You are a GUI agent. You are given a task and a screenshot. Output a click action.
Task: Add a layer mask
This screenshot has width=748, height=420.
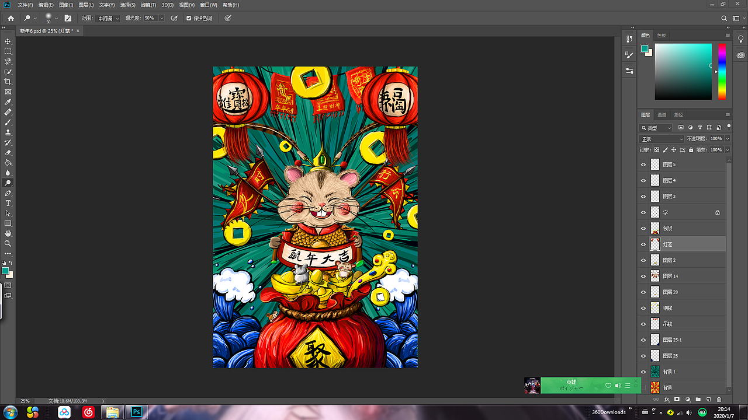tap(677, 400)
